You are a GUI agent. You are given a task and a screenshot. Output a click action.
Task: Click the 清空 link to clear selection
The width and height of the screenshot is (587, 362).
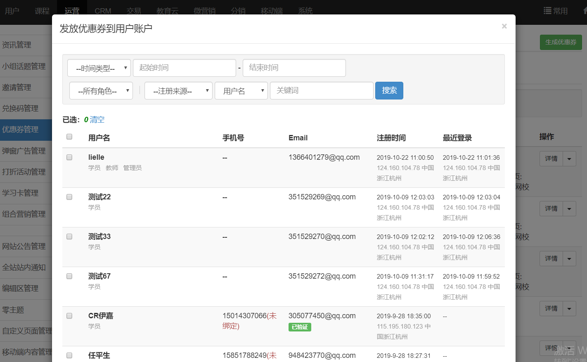[97, 120]
